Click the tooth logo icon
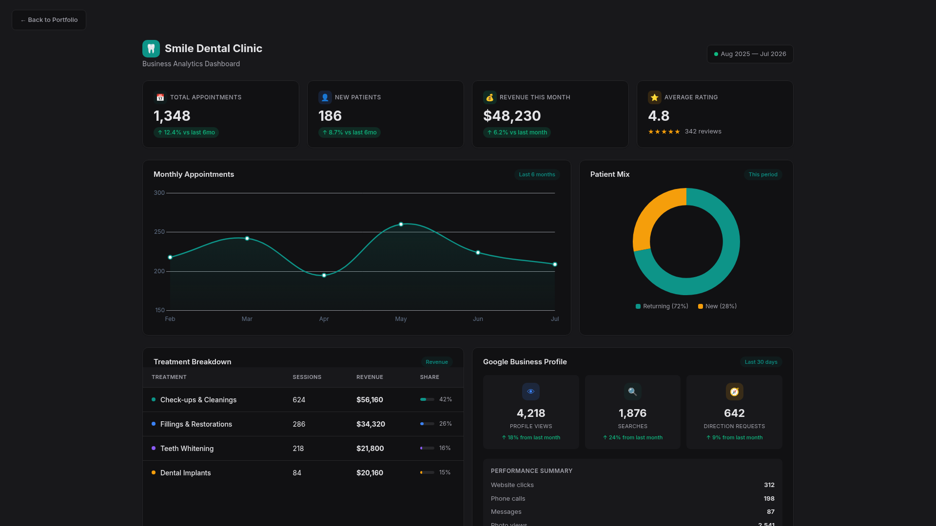 151,49
